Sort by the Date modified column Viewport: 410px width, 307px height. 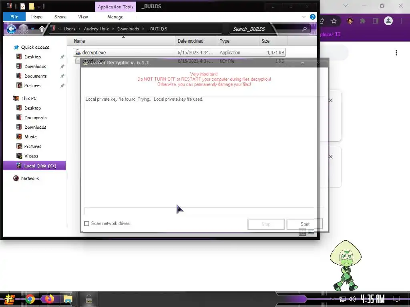click(x=196, y=41)
